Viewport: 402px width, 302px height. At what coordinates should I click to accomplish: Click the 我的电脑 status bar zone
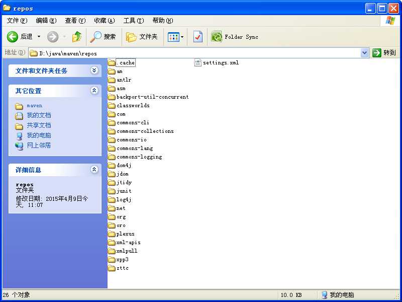click(x=338, y=295)
